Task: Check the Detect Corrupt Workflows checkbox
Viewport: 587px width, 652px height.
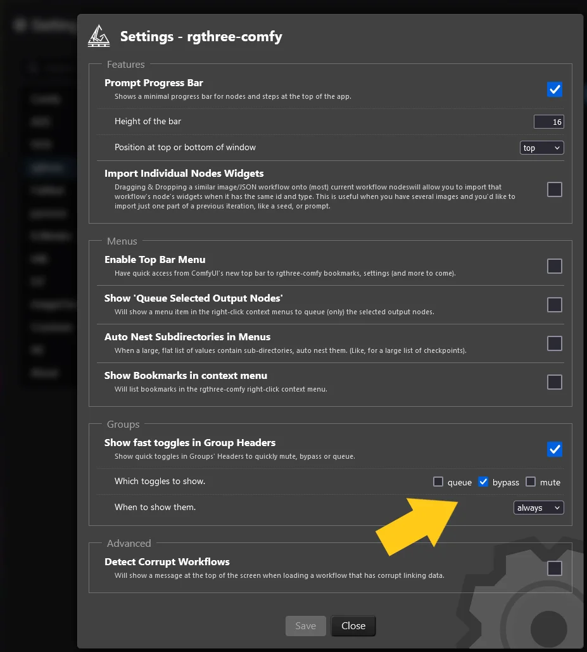Action: point(554,568)
